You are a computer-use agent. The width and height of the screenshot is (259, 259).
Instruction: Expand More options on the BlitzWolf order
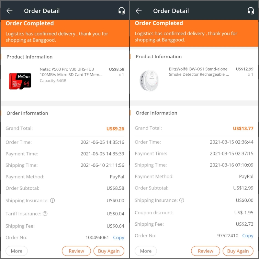pos(146,251)
